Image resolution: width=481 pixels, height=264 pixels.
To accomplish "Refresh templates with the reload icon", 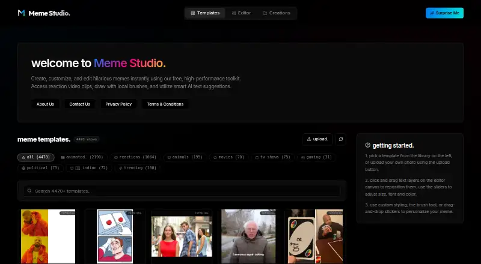I will 341,139.
